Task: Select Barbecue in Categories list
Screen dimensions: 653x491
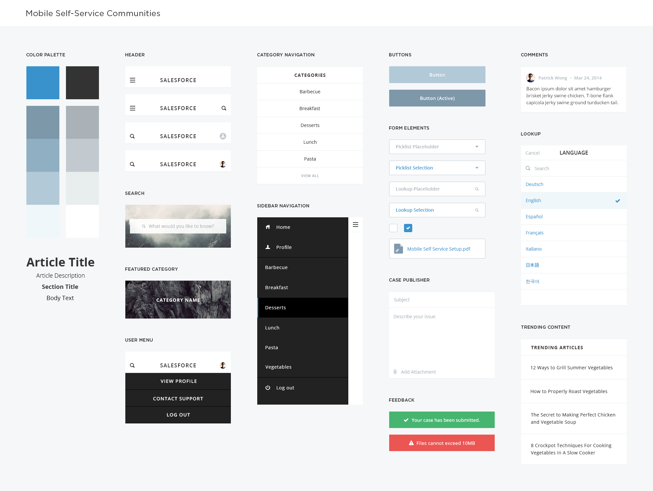Action: [x=310, y=92]
